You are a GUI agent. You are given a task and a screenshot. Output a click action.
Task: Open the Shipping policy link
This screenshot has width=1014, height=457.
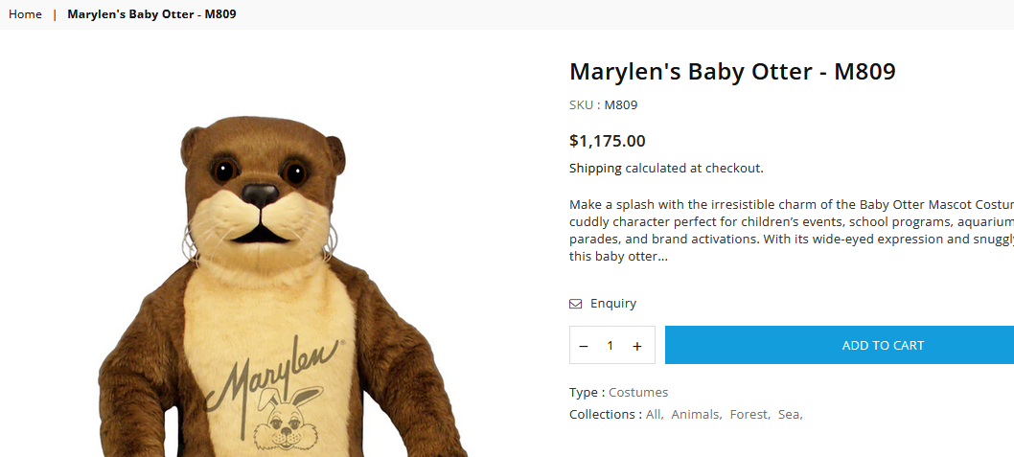click(595, 169)
